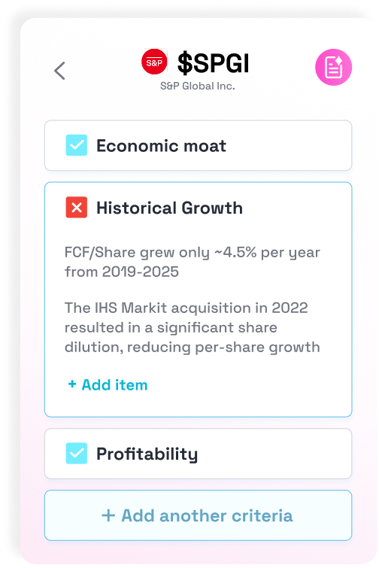The height and width of the screenshot is (568, 379).
Task: Uncheck the Profitability checkbox
Action: [x=77, y=453]
